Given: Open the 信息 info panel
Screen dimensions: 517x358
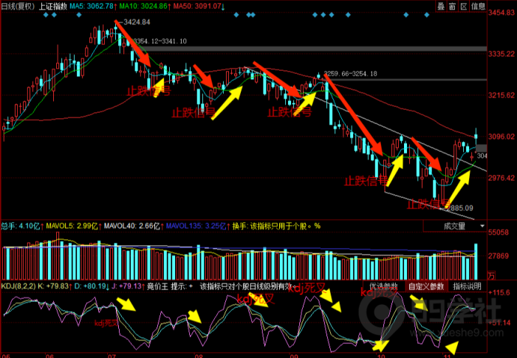Looking at the screenshot, I should [478, 6].
